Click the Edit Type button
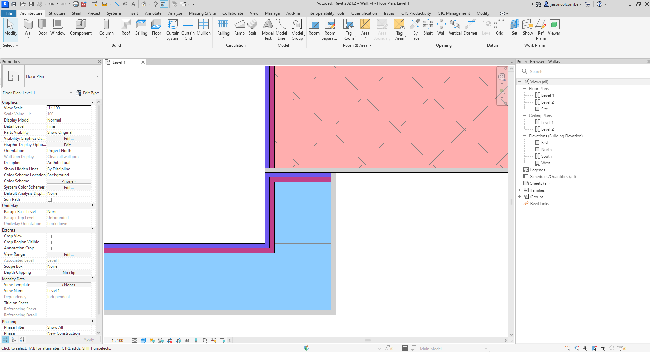This screenshot has width=650, height=352. (x=87, y=93)
